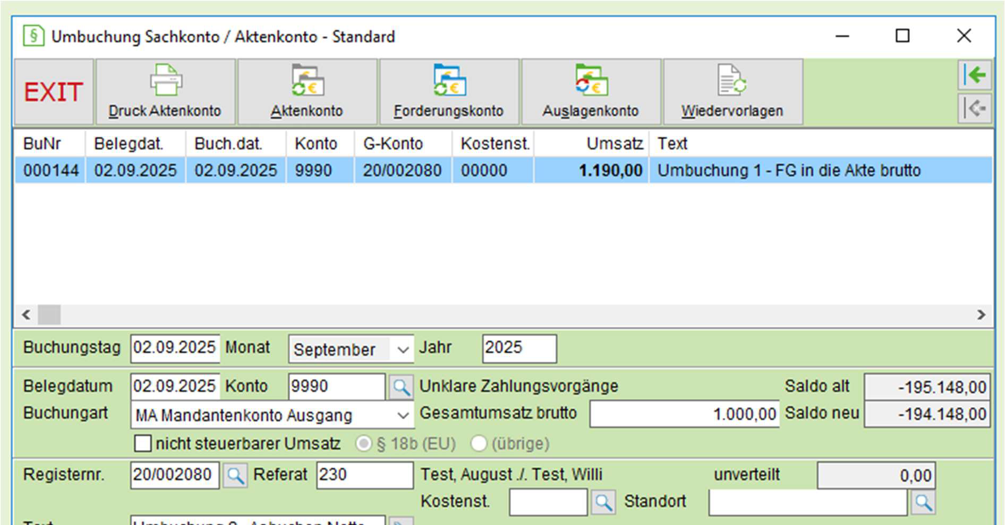Click the Jahr input field

tap(519, 348)
